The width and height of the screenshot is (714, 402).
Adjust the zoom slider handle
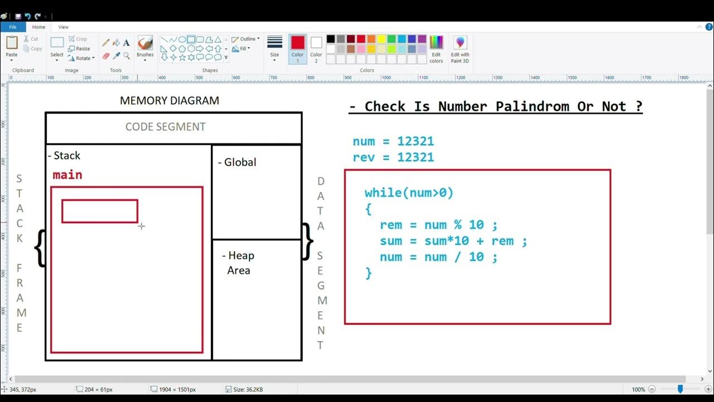pyautogui.click(x=680, y=389)
